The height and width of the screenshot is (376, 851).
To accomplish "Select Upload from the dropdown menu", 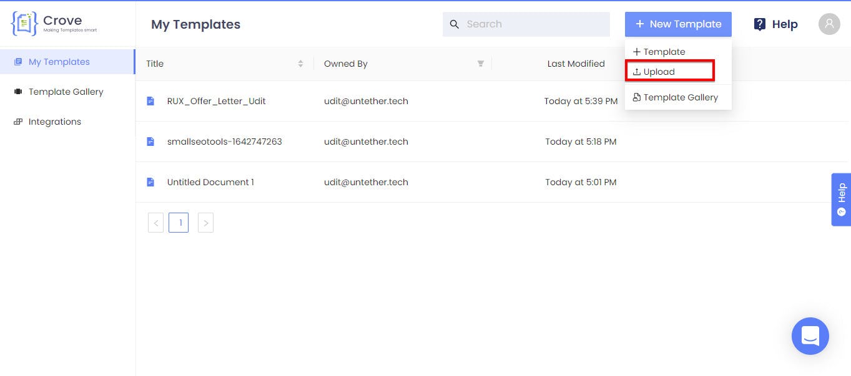I will pyautogui.click(x=670, y=72).
